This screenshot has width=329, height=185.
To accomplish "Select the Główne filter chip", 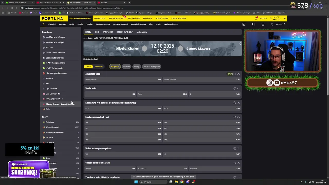I will [126, 66].
